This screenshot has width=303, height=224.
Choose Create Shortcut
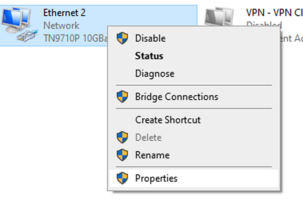[167, 120]
